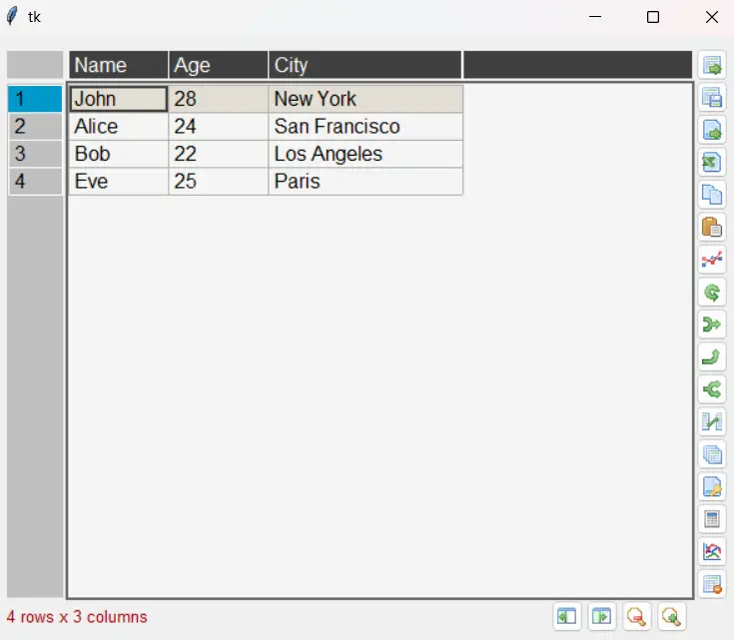Select row header 4
Image resolution: width=734 pixels, height=640 pixels.
35,181
